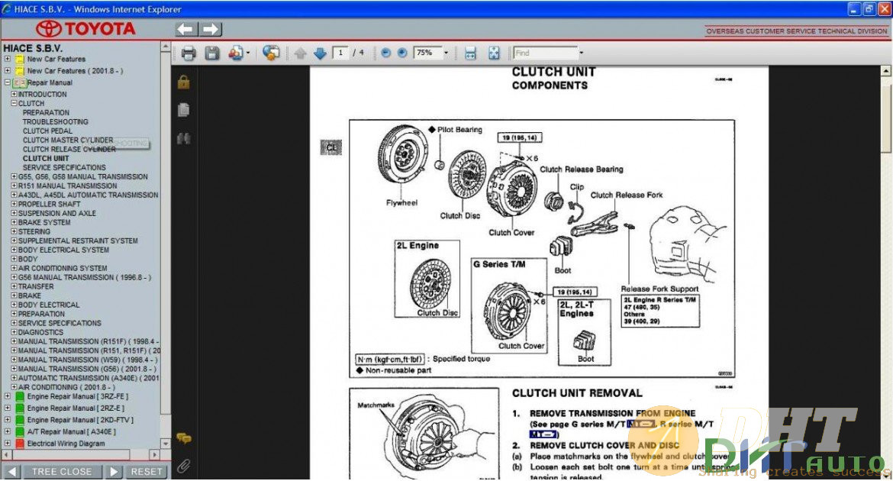The width and height of the screenshot is (893, 481).
Task: Click the fit full page icon
Action: (494, 53)
